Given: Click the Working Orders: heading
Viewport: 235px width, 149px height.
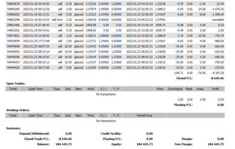Looking at the screenshot, I should pos(18,110).
